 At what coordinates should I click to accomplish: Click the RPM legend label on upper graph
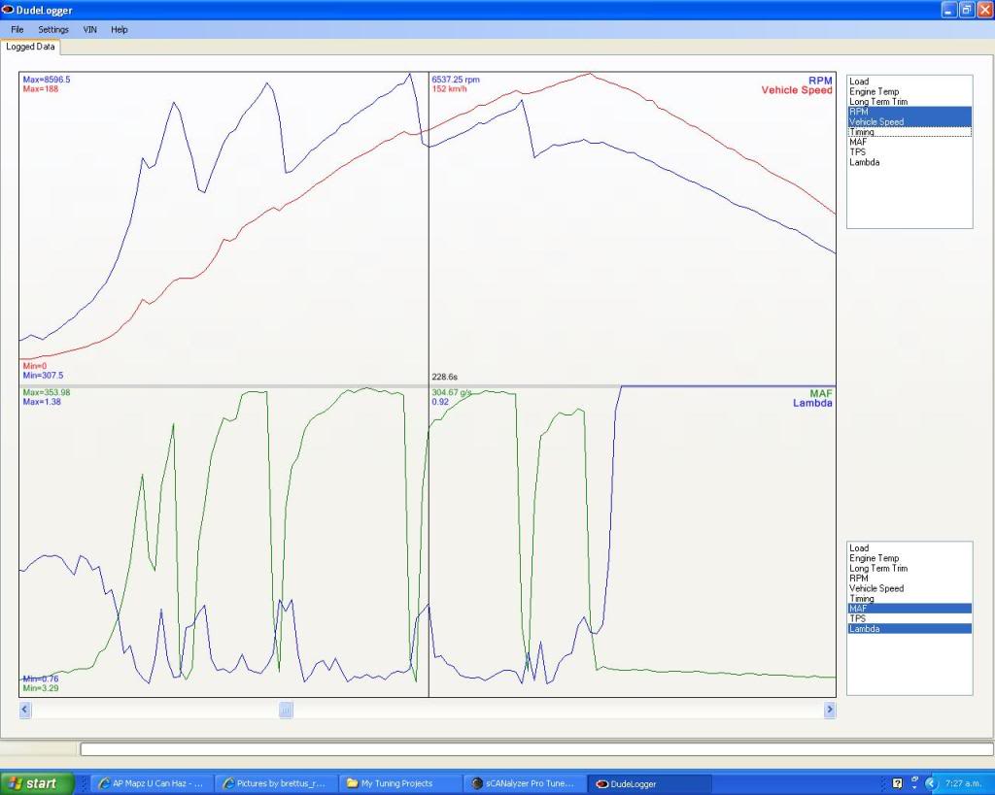[820, 81]
